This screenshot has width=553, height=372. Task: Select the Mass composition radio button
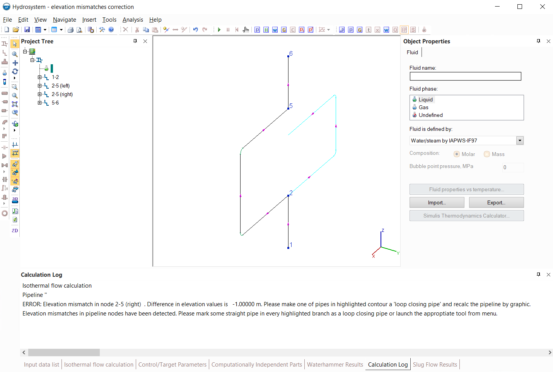[x=487, y=154]
